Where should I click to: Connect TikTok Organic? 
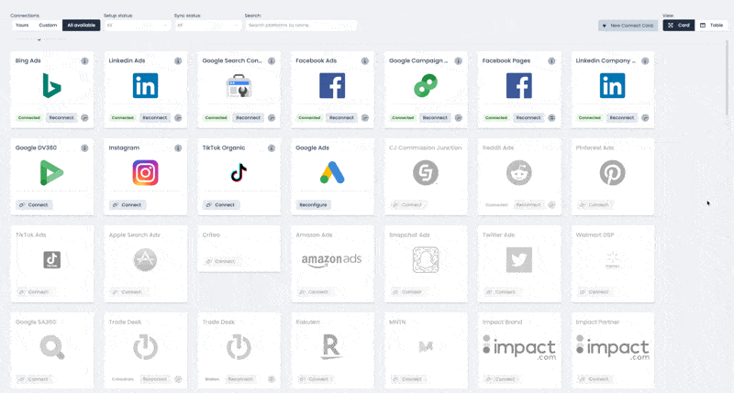pyautogui.click(x=221, y=204)
